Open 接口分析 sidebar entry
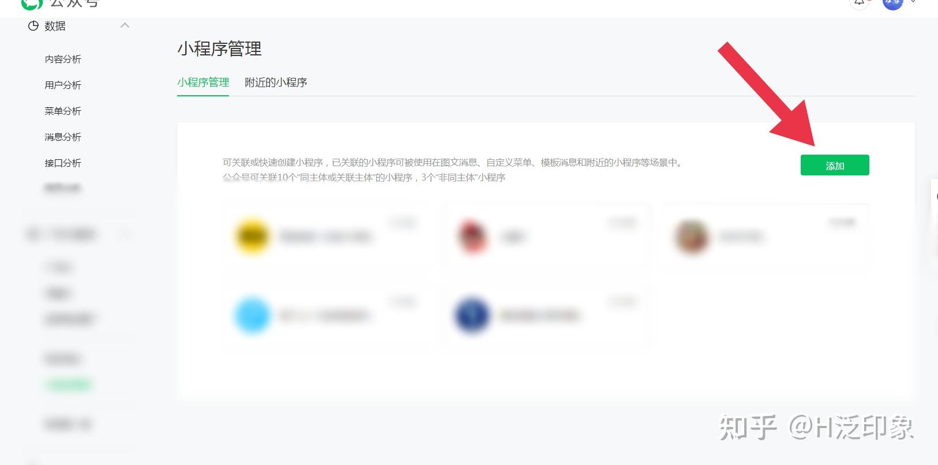938x465 pixels. tap(63, 163)
